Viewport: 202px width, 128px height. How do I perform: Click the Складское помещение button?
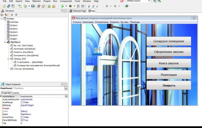point(169,41)
